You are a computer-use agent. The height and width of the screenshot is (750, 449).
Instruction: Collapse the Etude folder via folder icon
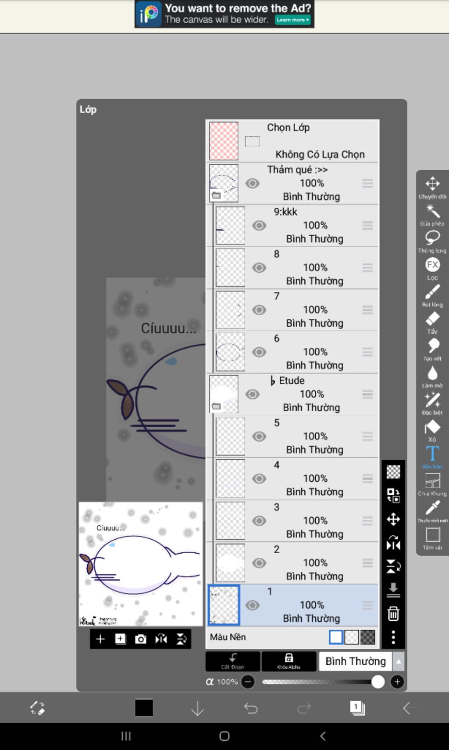pos(216,406)
